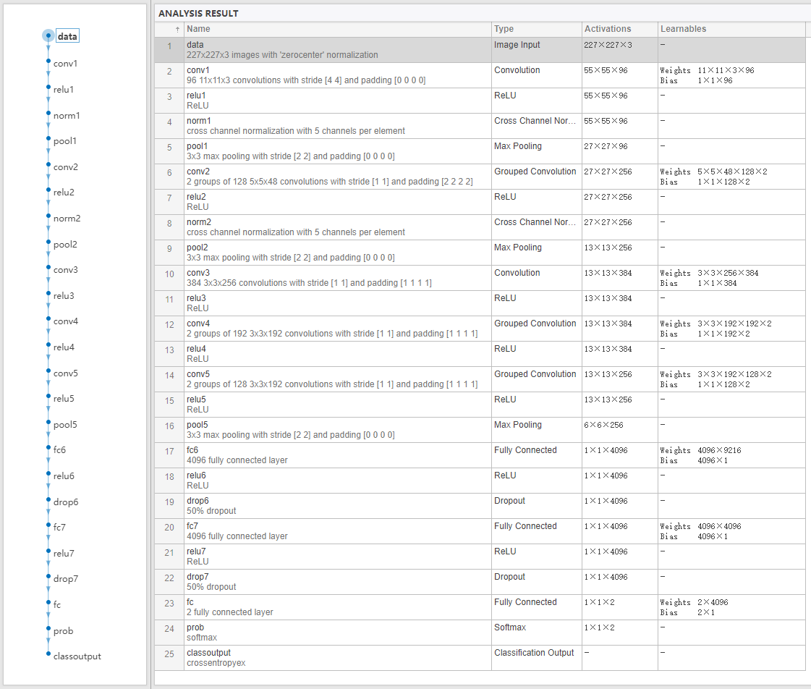811x689 pixels.
Task: Select the conv5 row in the table
Action: coord(480,379)
